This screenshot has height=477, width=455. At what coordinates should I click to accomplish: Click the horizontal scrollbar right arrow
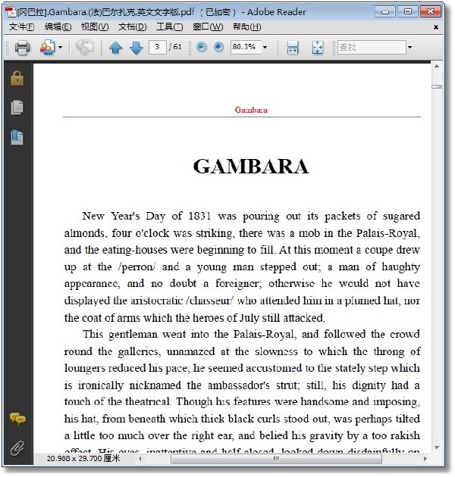coord(425,458)
